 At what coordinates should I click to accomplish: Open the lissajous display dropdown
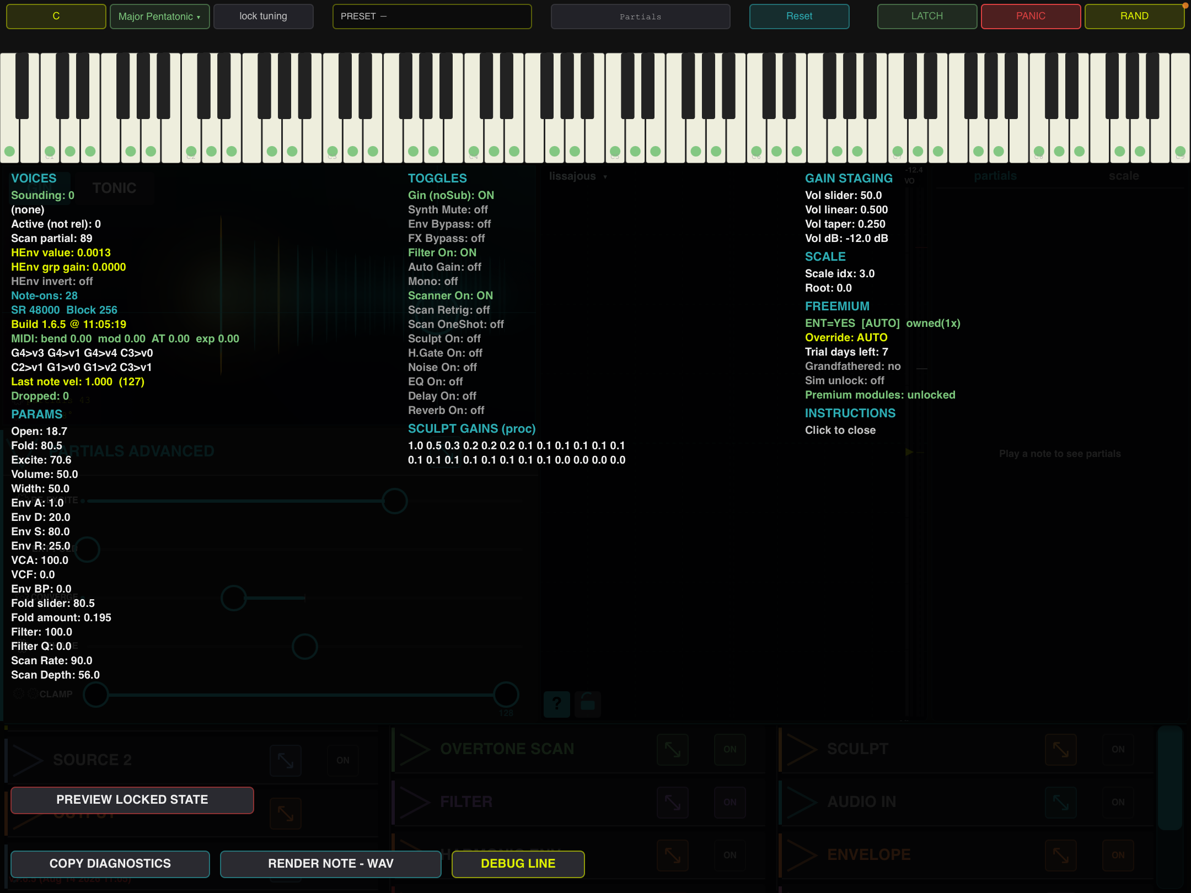(577, 176)
